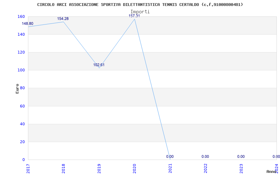
Task: Select the 2019 x-axis year label
Action: [99, 168]
